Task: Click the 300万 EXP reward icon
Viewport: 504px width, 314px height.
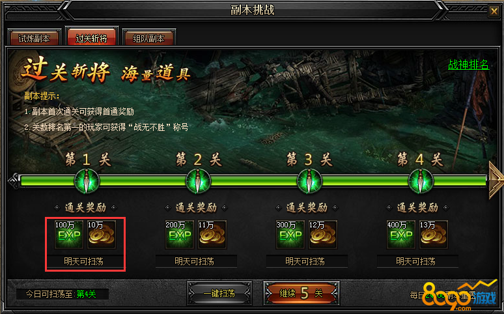Action: coord(290,235)
